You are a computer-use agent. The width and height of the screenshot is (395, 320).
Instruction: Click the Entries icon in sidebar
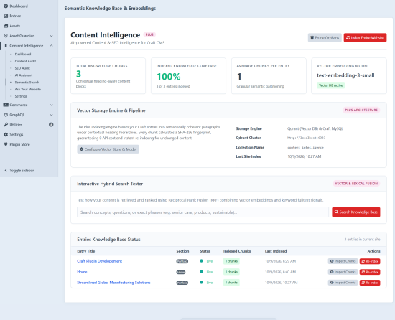[6, 16]
